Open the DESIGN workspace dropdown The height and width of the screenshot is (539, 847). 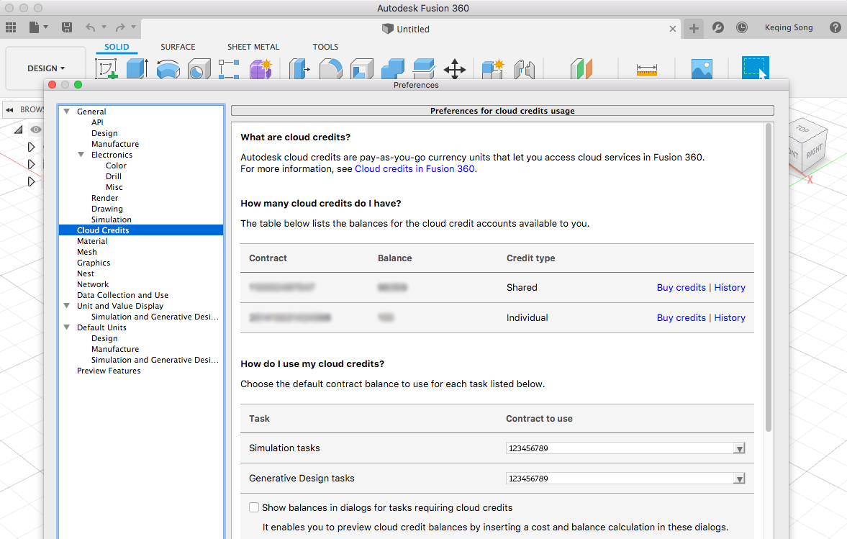[x=46, y=68]
